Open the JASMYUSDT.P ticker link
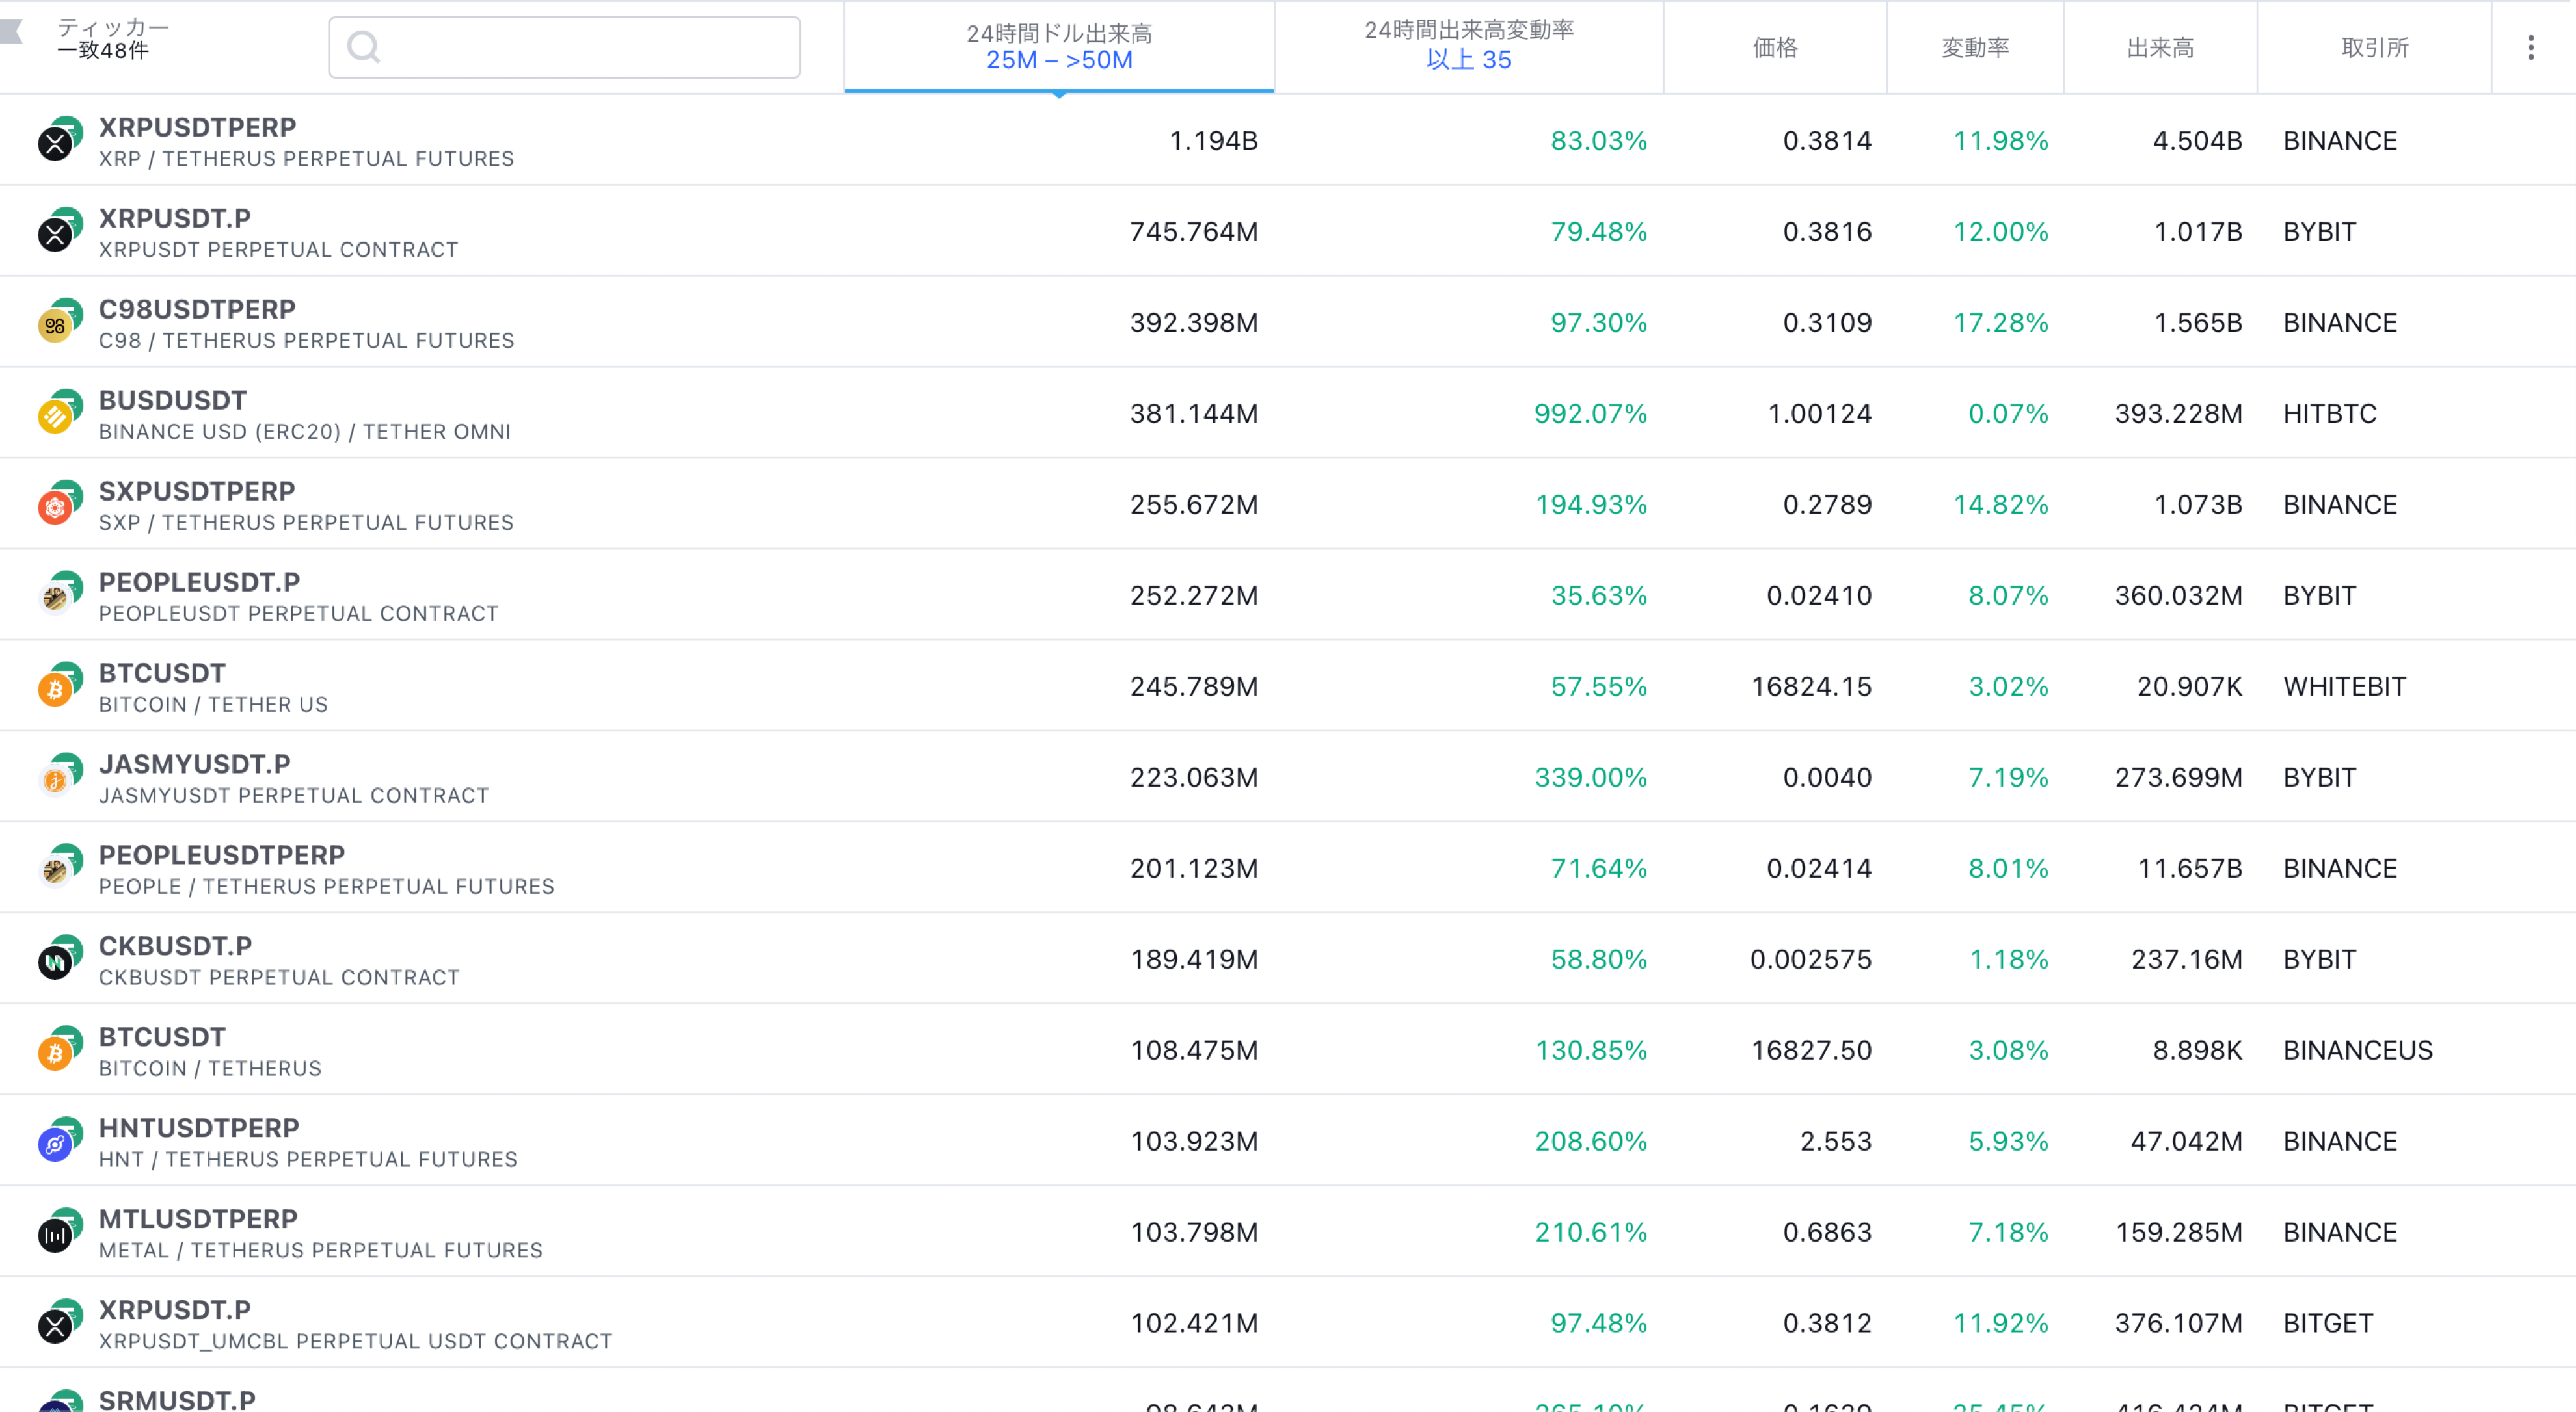Image resolution: width=2576 pixels, height=1412 pixels. tap(194, 763)
